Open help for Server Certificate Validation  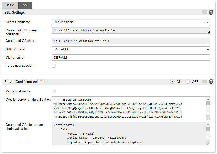211,81
